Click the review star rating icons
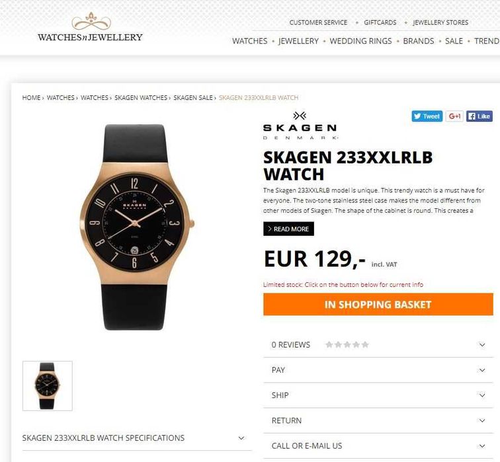 (347, 344)
